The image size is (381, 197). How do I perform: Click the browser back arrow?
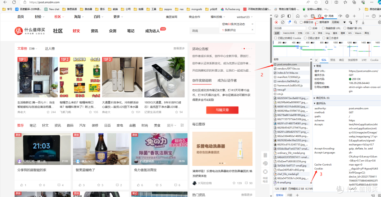click(5, 2)
